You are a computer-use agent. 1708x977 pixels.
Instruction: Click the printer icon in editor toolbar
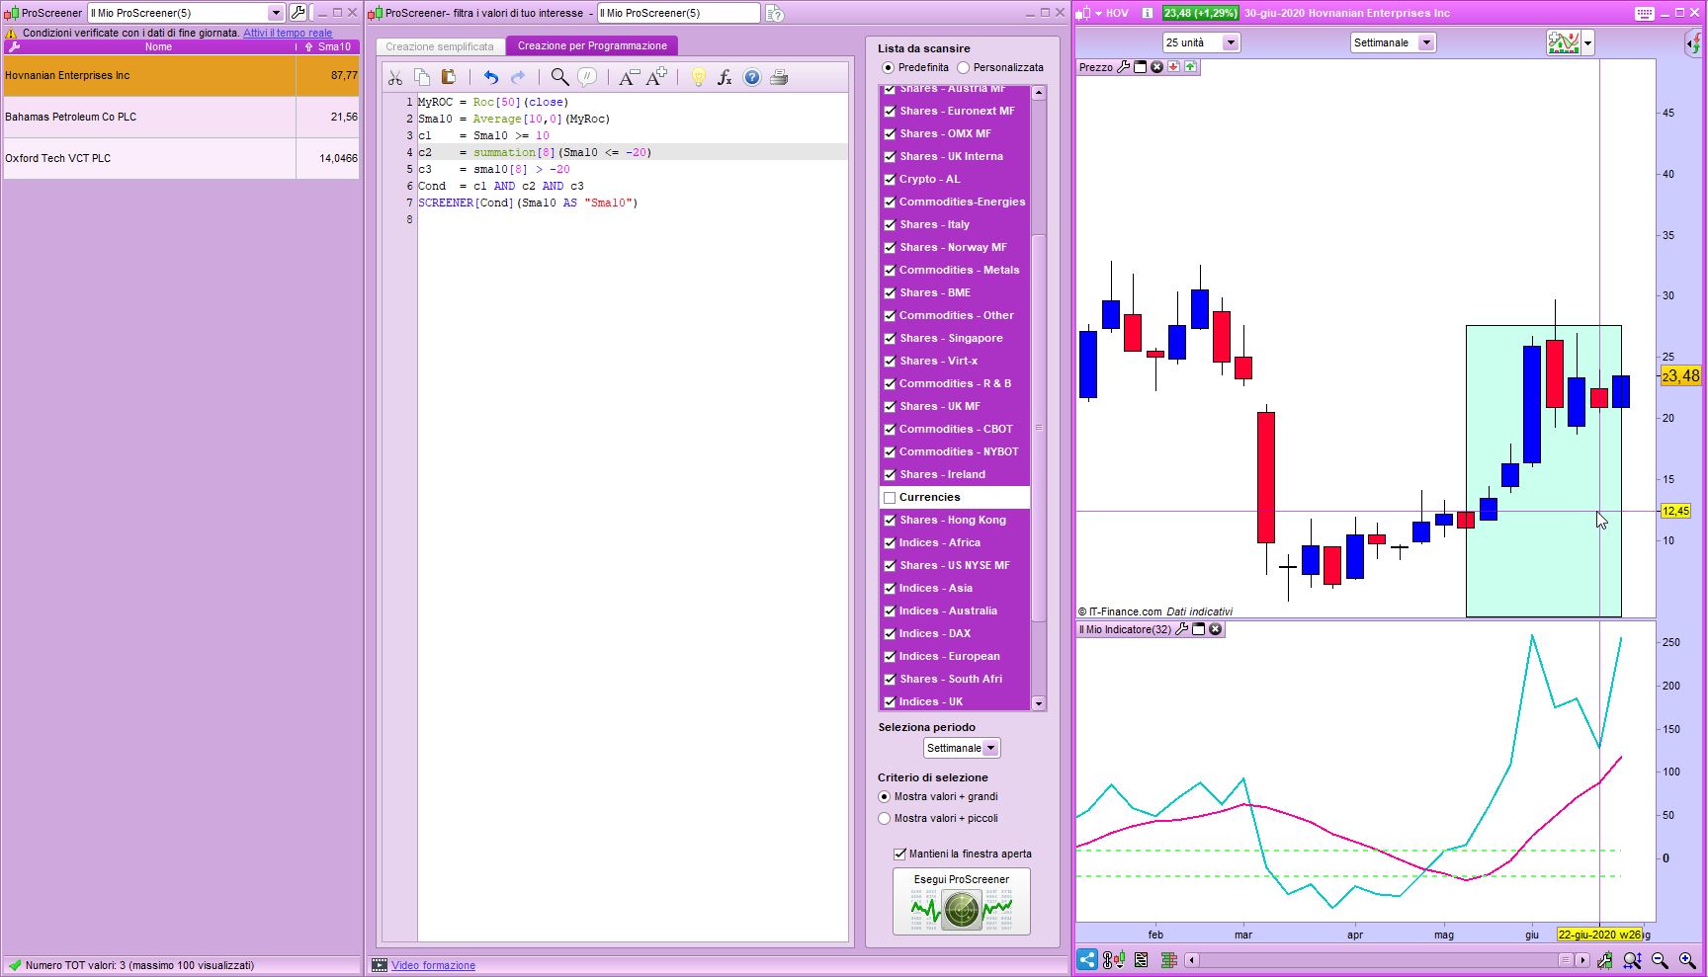(779, 78)
